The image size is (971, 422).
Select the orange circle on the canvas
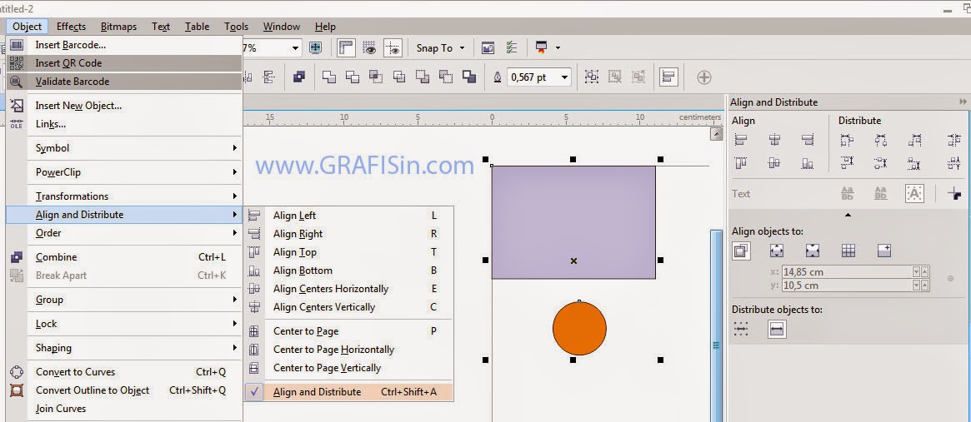(x=579, y=329)
